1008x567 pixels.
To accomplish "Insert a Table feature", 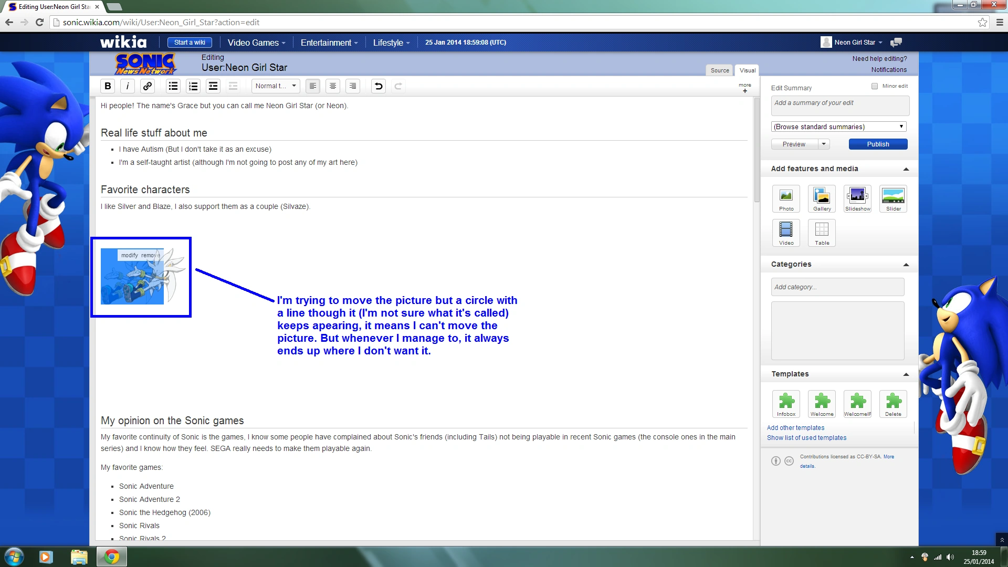I will (x=822, y=233).
